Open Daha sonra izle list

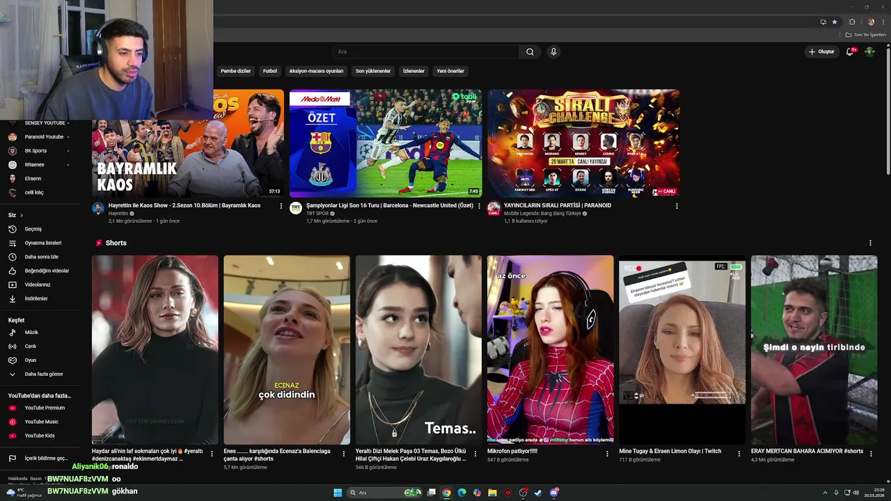pos(41,257)
